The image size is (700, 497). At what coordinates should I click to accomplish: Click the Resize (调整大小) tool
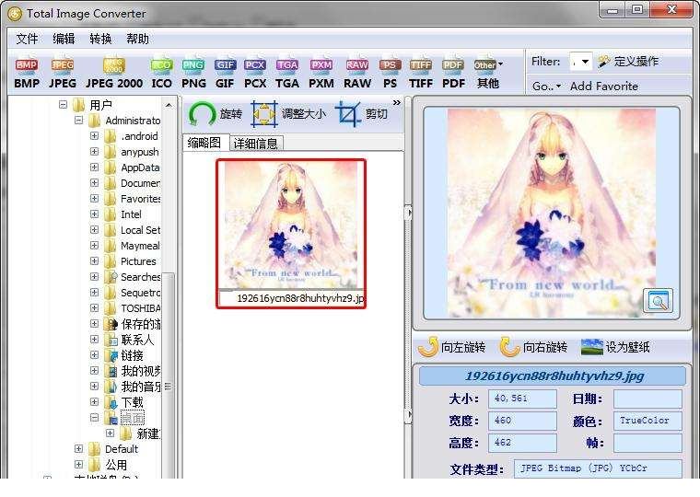click(288, 114)
